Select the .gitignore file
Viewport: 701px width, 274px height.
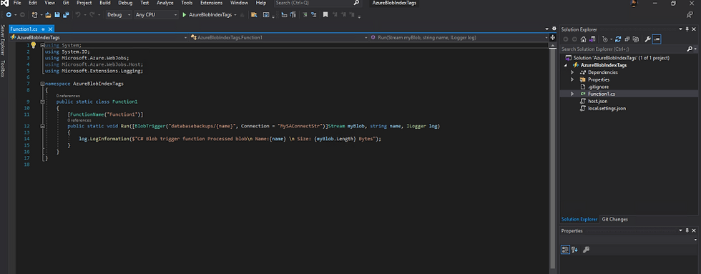[598, 87]
